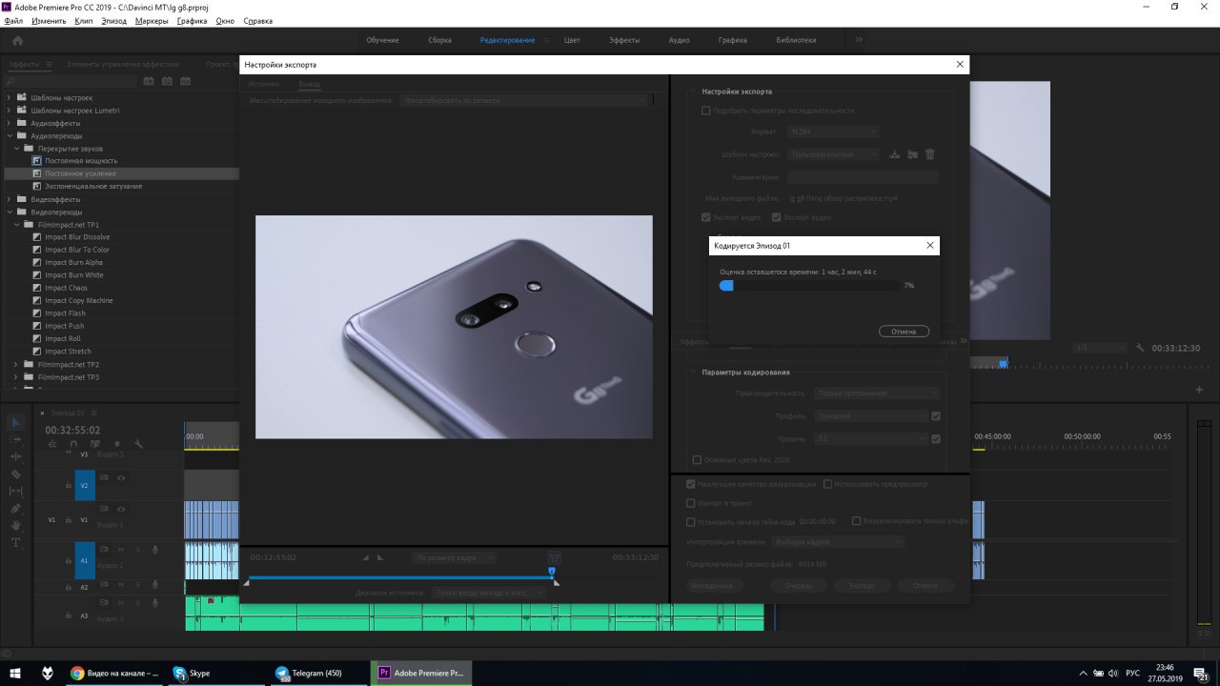
Task: Collapse the FilmImpact.net TP1 folder
Action: (x=17, y=225)
